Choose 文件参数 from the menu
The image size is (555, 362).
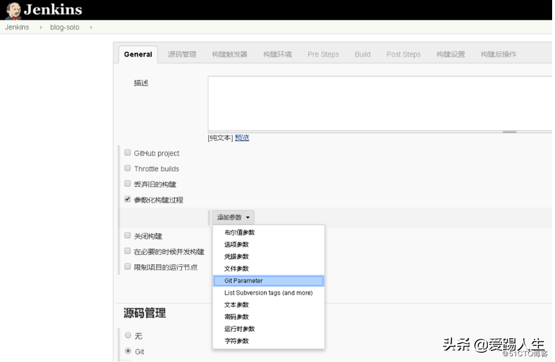(x=269, y=269)
